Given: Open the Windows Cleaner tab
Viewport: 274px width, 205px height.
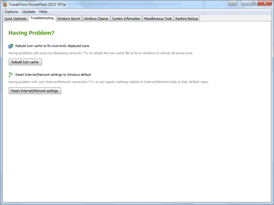Looking at the screenshot, I should [96, 19].
